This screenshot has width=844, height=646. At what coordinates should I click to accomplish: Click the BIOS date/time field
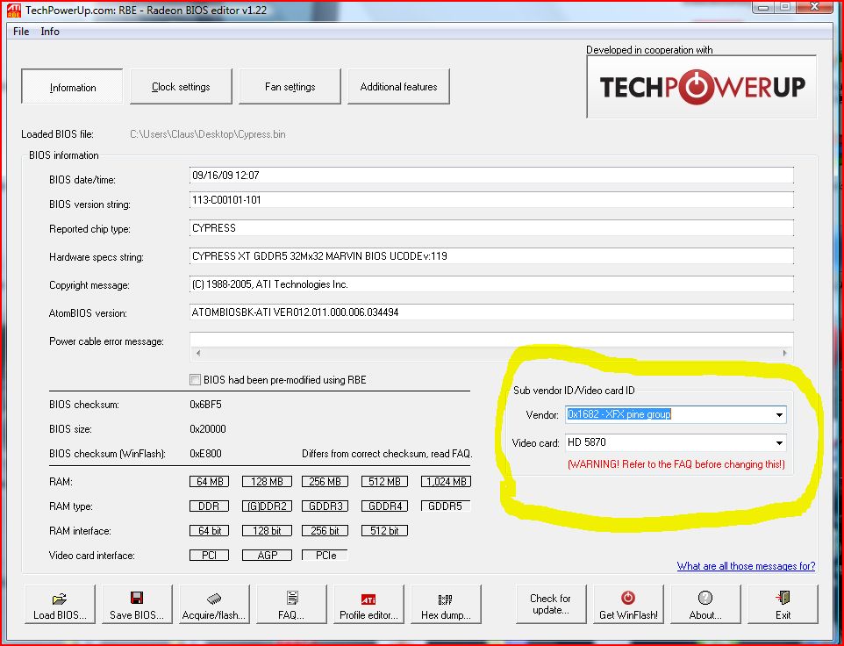[x=491, y=176]
